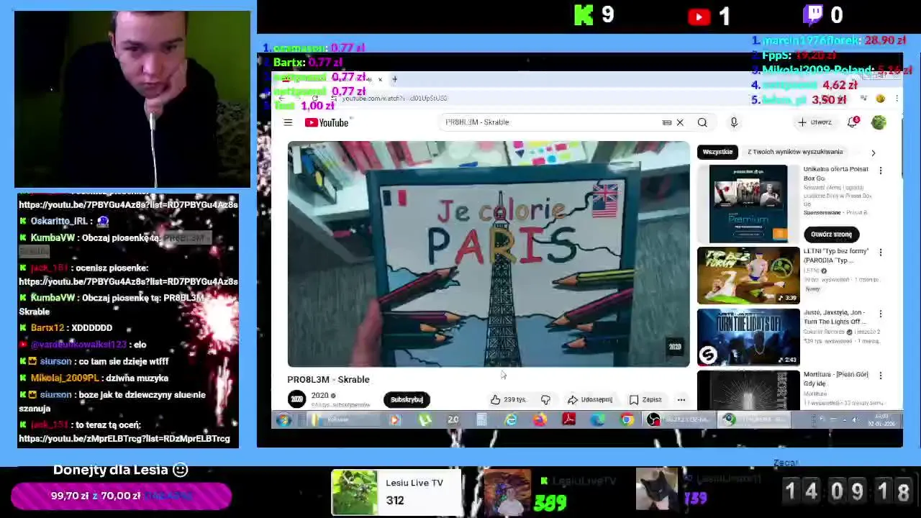Open options for LETNI Typ bez formy video
The image size is (921, 518).
(x=881, y=253)
